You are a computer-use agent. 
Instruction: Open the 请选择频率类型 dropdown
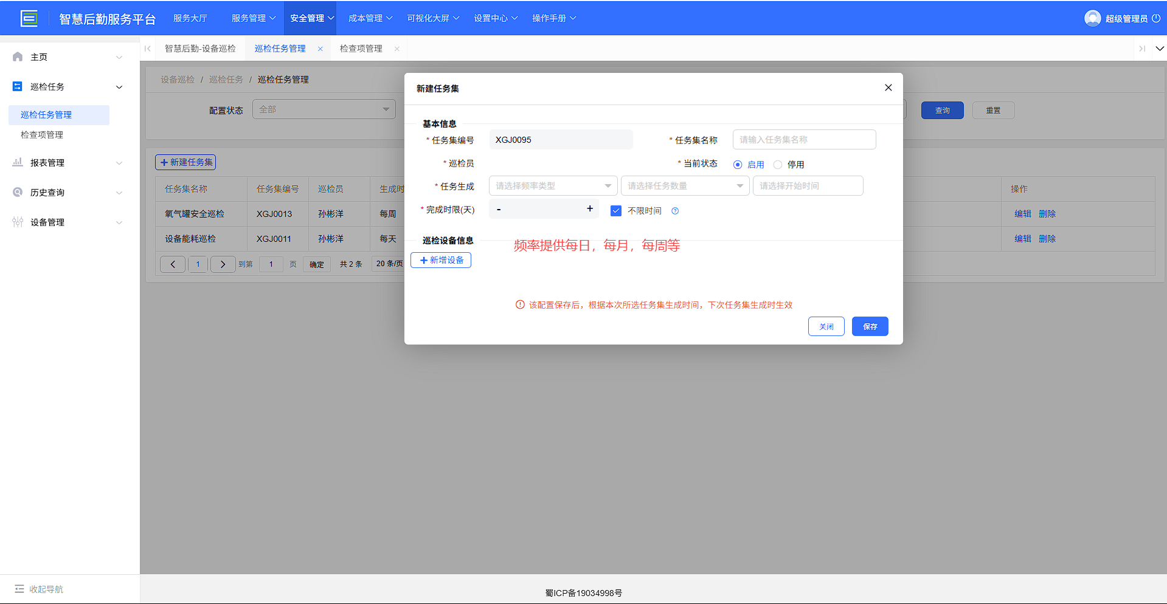coord(553,186)
